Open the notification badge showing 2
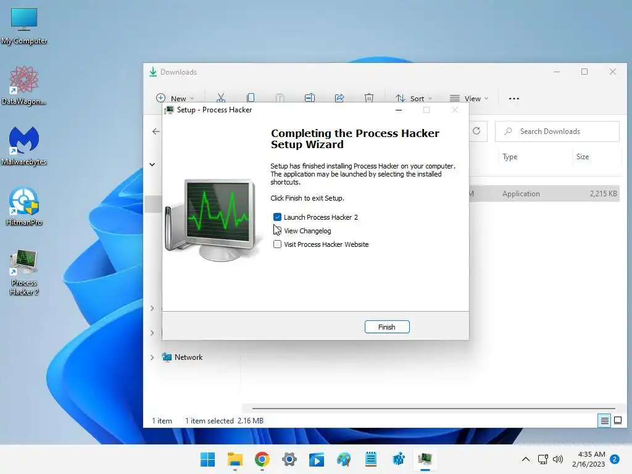This screenshot has width=632, height=474. (x=615, y=459)
